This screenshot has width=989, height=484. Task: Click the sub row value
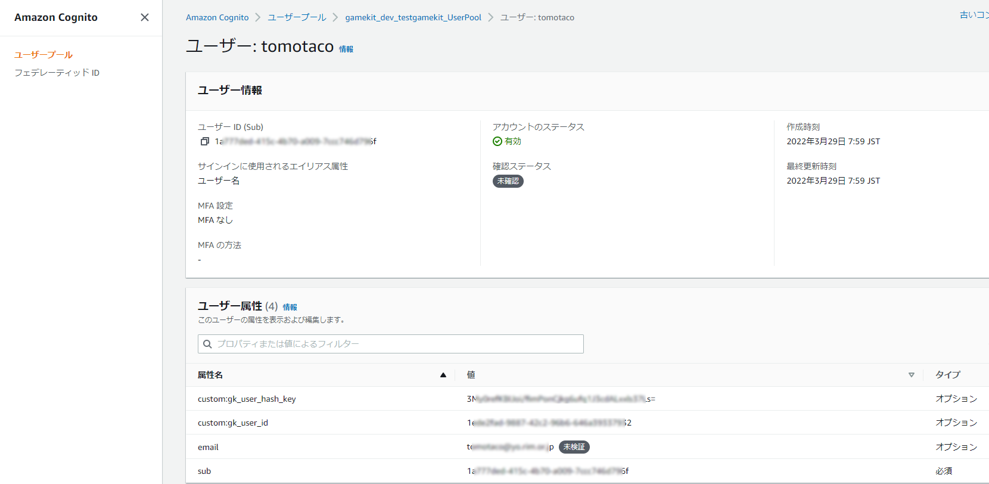[x=548, y=471]
